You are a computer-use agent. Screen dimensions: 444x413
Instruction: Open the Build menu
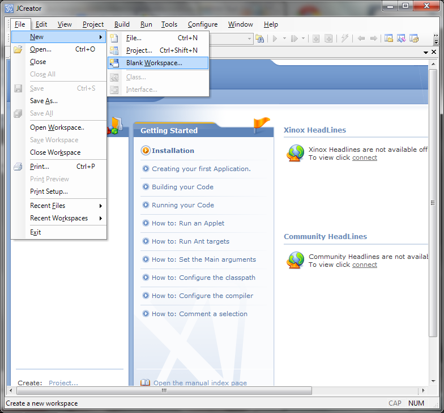tap(122, 24)
